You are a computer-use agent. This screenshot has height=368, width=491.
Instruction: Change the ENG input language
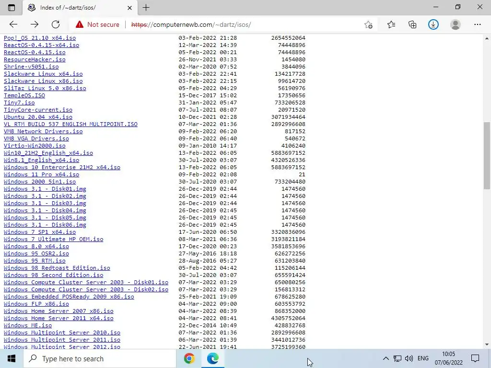pyautogui.click(x=423, y=358)
